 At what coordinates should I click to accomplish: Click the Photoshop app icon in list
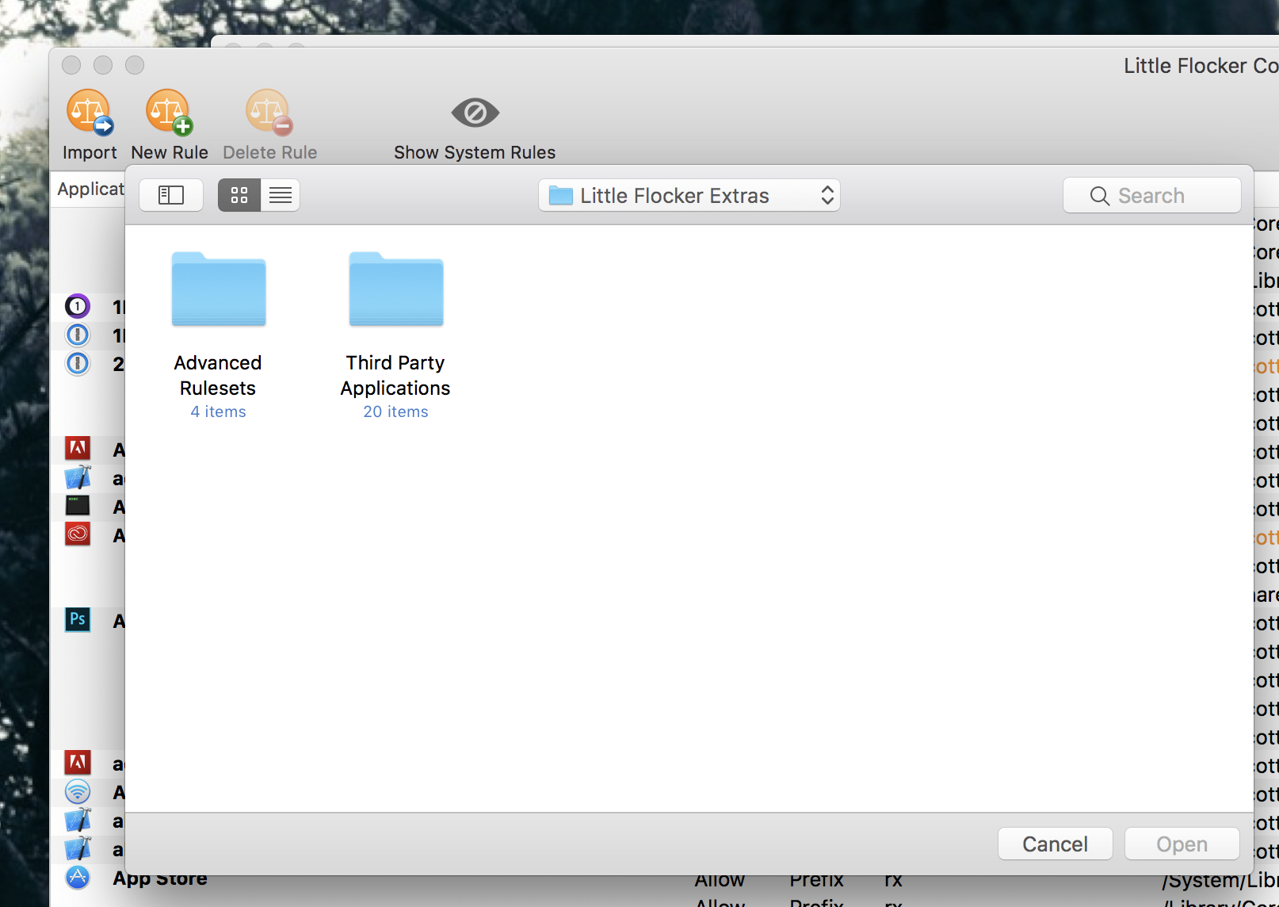point(78,620)
